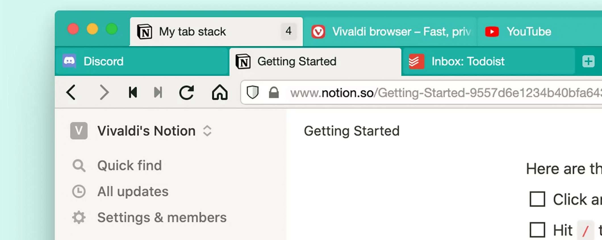Open the tab stack count badge
The width and height of the screenshot is (602, 240).
click(289, 31)
